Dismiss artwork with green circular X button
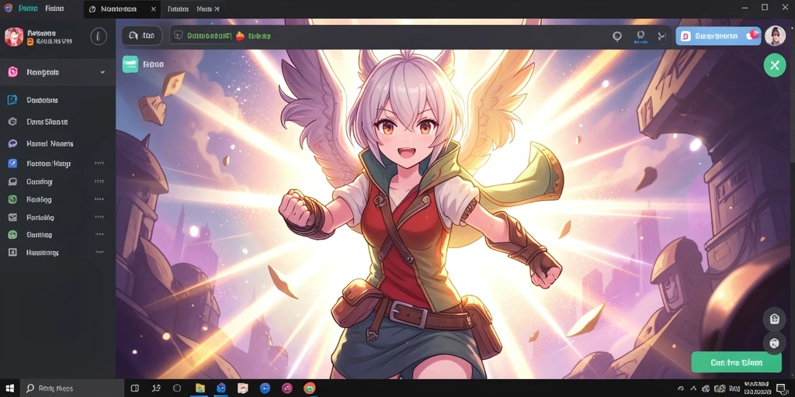795x397 pixels. 774,66
